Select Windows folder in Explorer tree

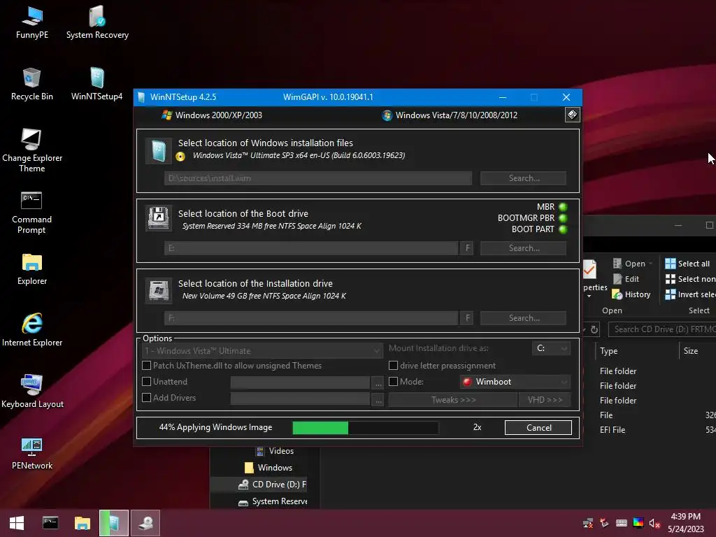point(268,468)
